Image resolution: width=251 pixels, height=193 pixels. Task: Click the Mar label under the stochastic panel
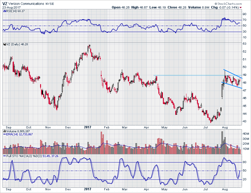tap(125, 189)
